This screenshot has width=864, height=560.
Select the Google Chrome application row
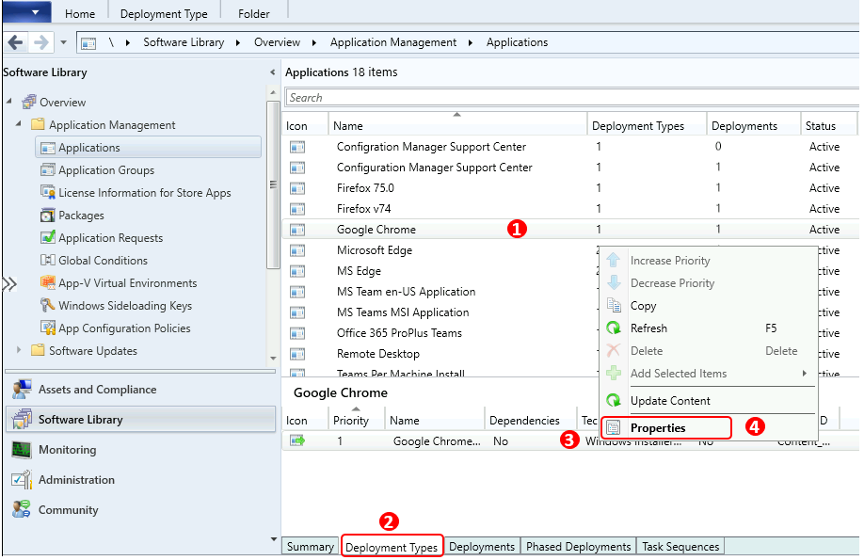pyautogui.click(x=570, y=230)
